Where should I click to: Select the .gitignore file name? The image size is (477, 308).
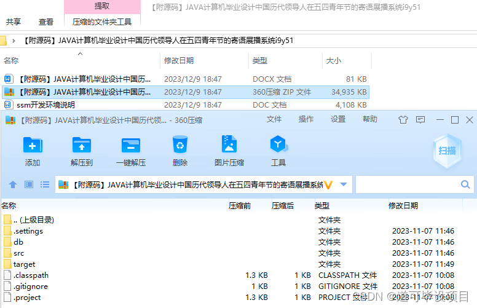31,286
